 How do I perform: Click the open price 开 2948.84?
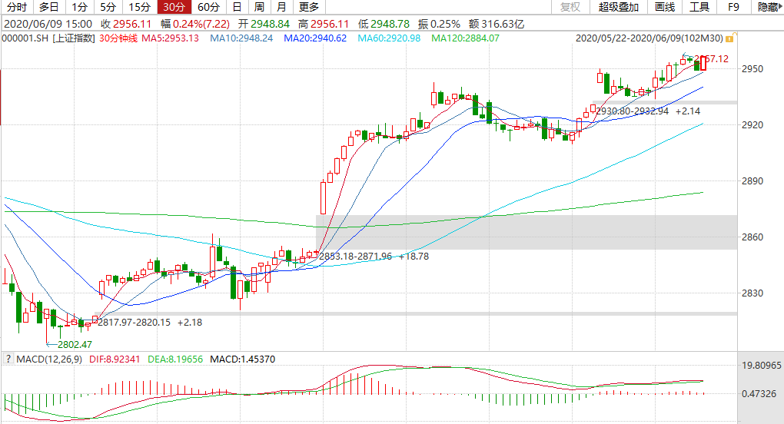point(264,24)
